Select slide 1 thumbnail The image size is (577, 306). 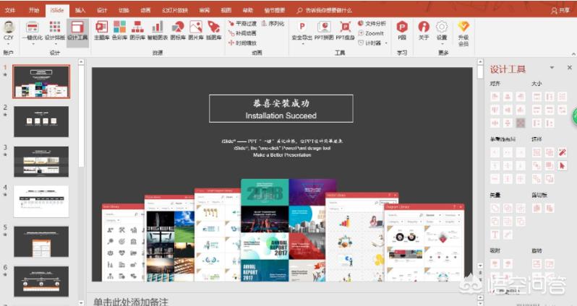(x=41, y=82)
